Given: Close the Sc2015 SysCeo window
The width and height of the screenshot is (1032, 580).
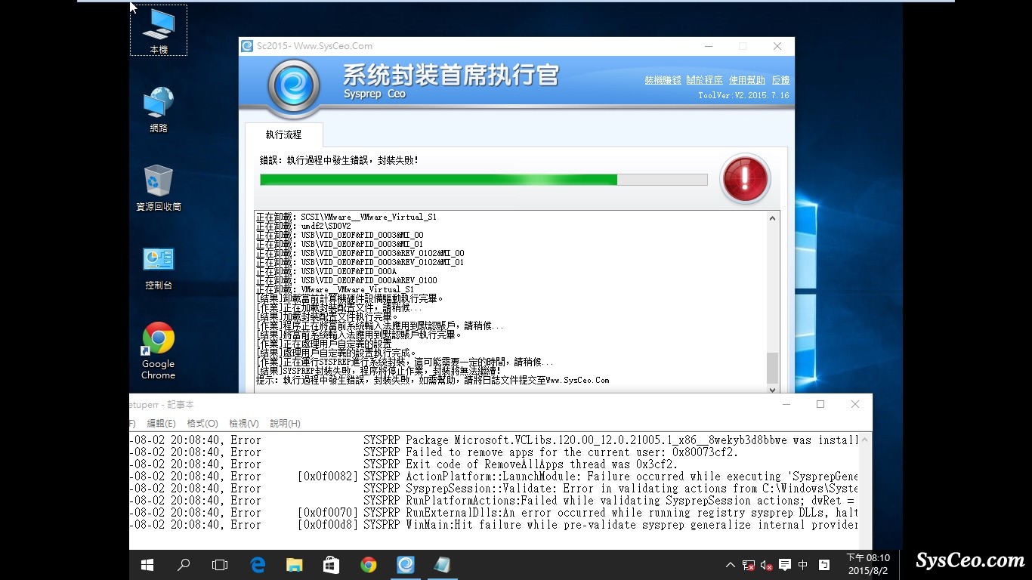Looking at the screenshot, I should (777, 46).
